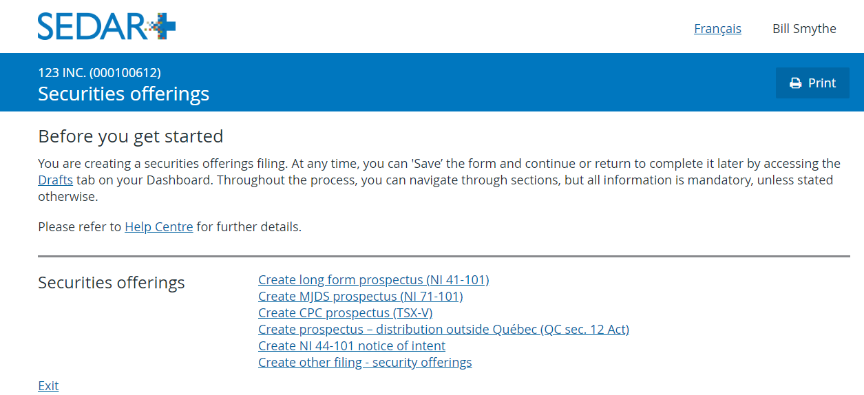864x395 pixels.
Task: Open Create NI 44-101 notice of intent
Action: point(352,346)
